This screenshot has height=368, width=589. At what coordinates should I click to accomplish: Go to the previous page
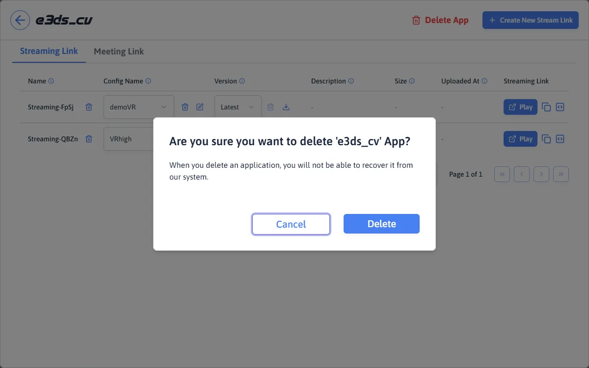(522, 174)
